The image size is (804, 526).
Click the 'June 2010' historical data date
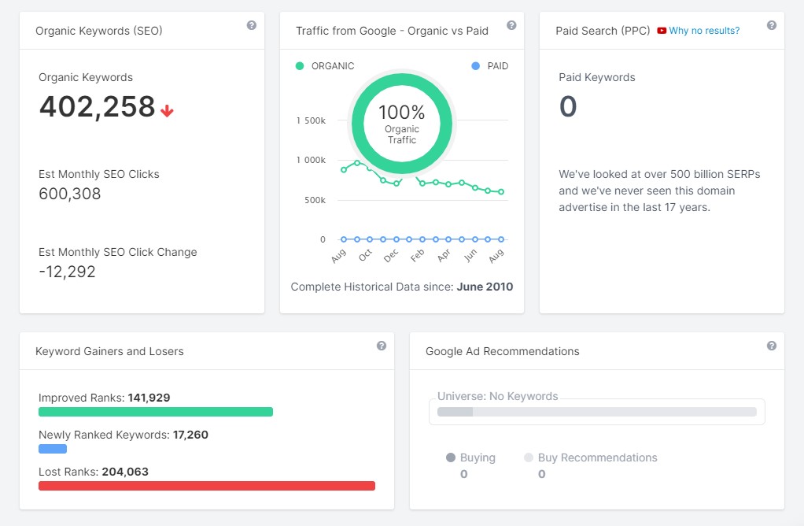485,287
